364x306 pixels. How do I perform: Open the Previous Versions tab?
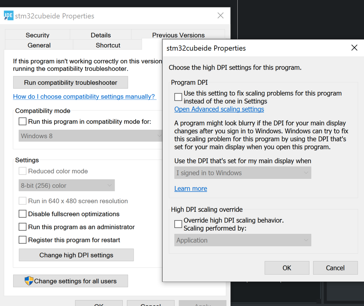click(x=178, y=35)
